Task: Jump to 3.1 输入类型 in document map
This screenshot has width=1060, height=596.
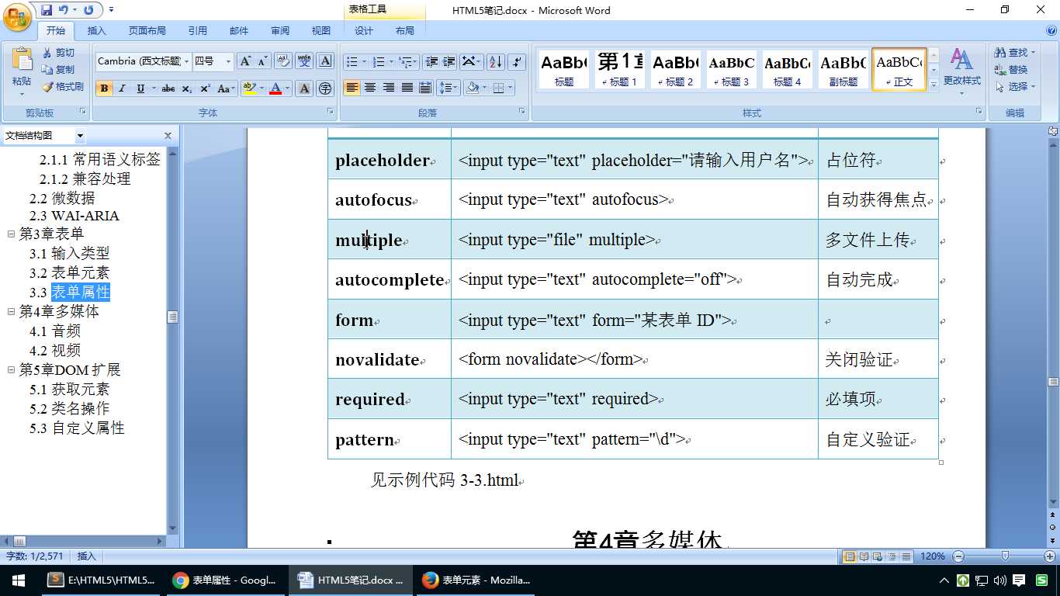Action: pyautogui.click(x=70, y=253)
